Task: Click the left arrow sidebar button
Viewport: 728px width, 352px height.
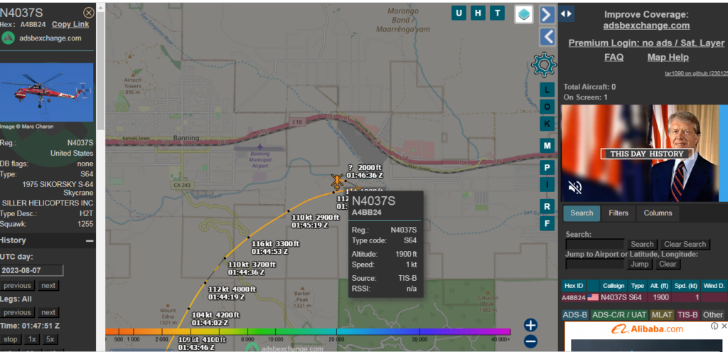Action: 547,37
